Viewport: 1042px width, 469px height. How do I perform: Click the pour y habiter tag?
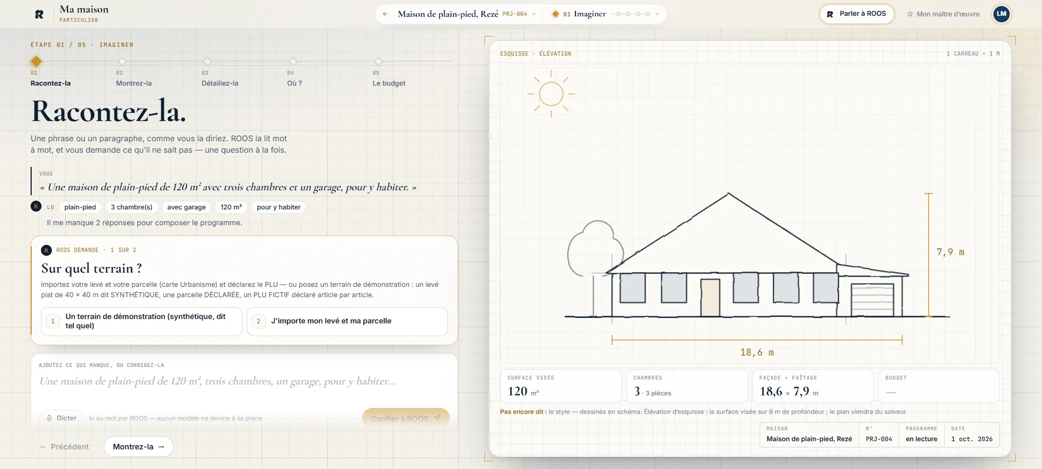(x=279, y=207)
